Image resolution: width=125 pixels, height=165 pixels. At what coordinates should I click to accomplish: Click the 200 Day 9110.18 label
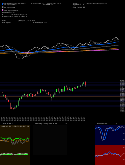pyautogui.click(x=11, y=10)
